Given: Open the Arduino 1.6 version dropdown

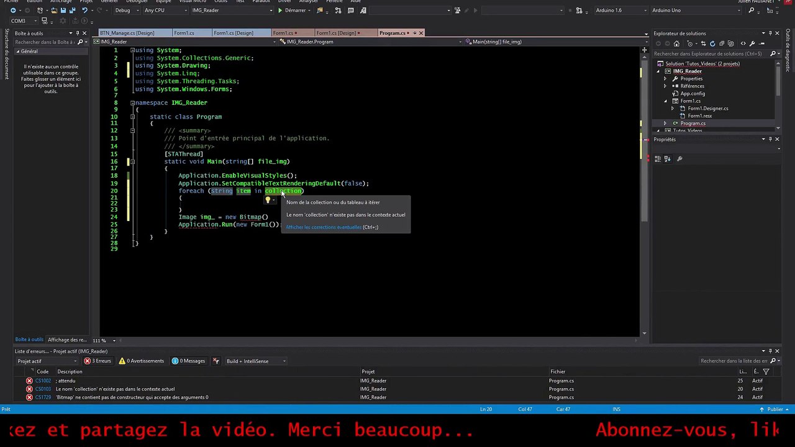Looking at the screenshot, I should 620,11.
